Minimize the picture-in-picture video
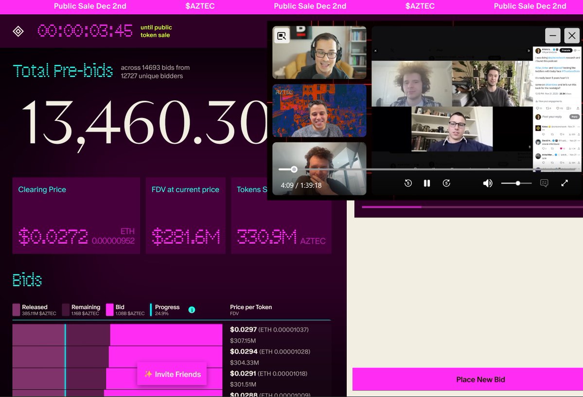 (552, 35)
